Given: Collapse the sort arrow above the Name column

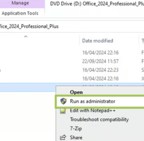Looking at the screenshot, I should coord(26,37).
